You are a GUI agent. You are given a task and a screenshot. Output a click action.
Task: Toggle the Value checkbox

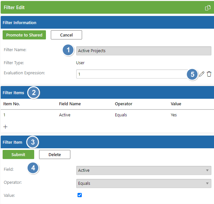tap(79, 195)
